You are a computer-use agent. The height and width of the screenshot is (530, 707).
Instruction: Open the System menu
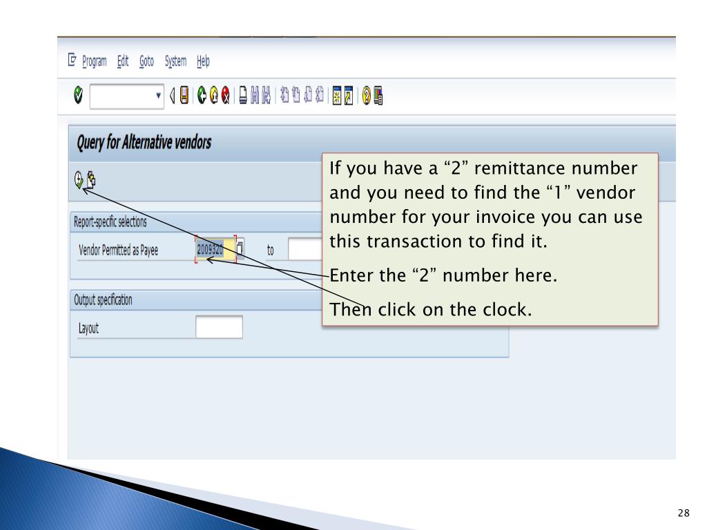pos(175,61)
